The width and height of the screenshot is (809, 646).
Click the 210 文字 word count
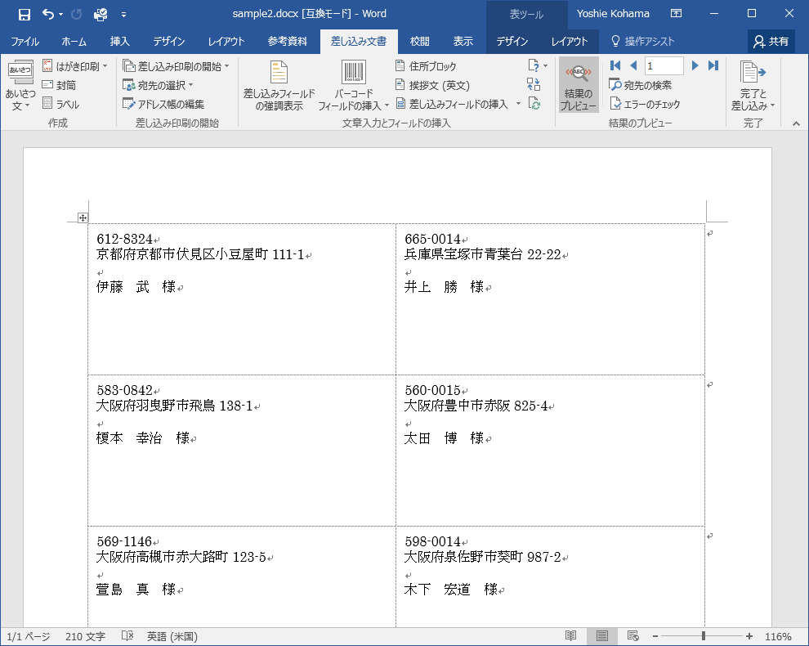coord(85,636)
